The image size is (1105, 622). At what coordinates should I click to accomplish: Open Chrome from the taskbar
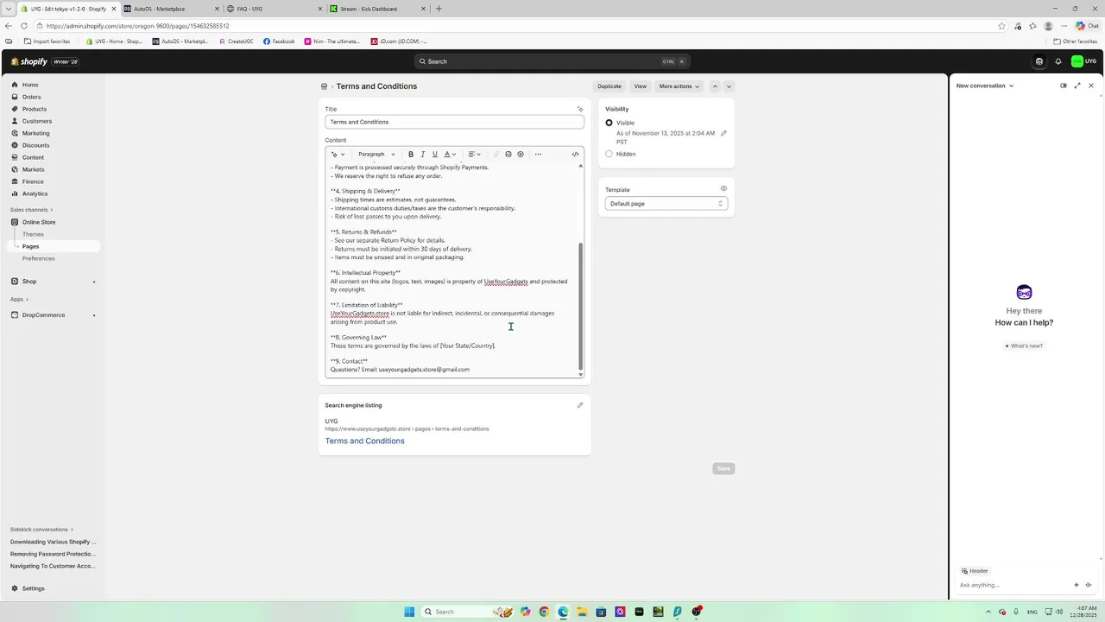[x=544, y=612]
